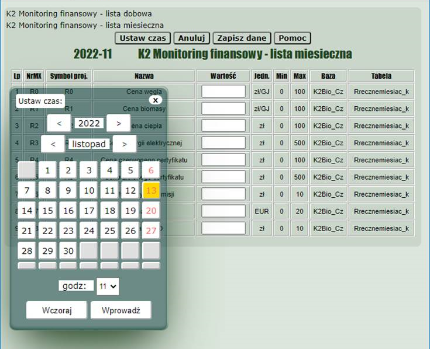The width and height of the screenshot is (430, 349).
Task: Click the Anuluj button
Action: click(x=191, y=38)
